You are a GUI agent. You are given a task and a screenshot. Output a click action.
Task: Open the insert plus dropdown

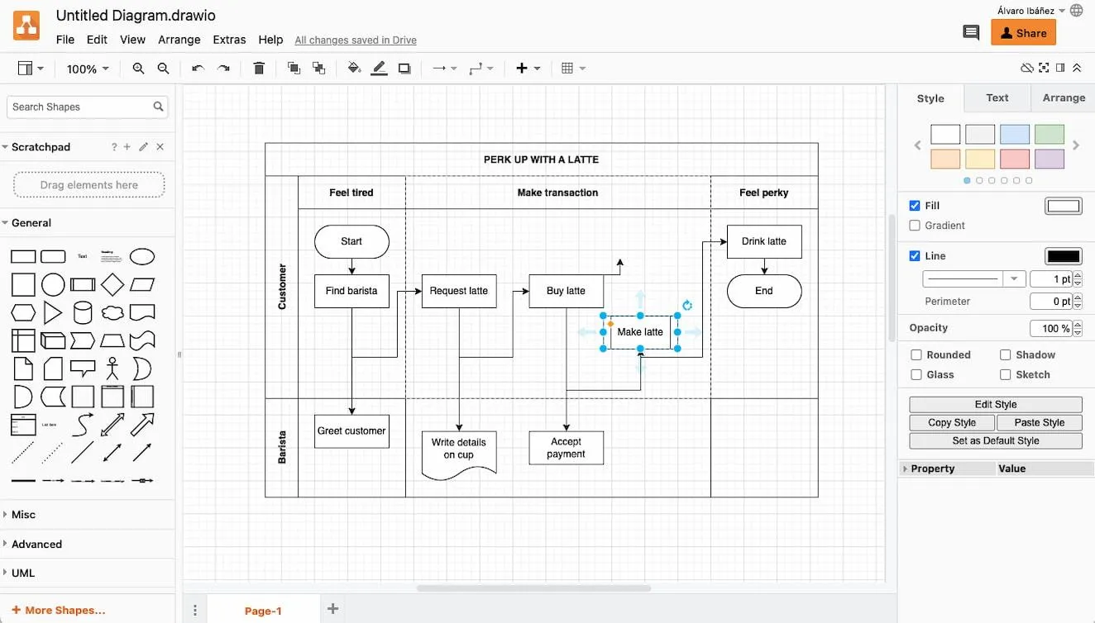point(528,69)
